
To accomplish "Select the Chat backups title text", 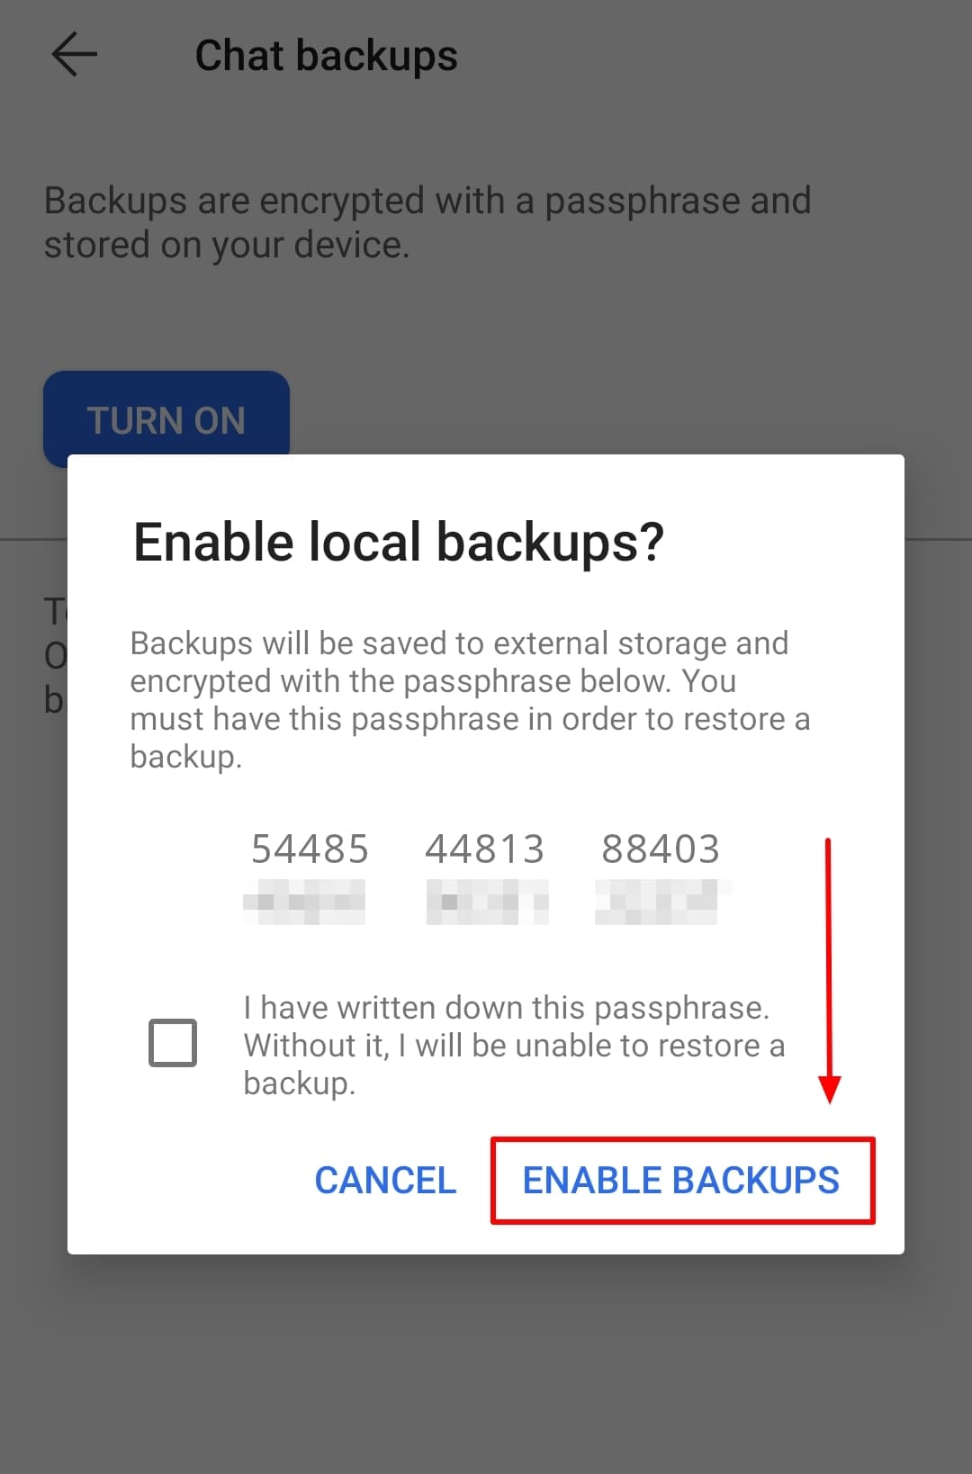I will coord(326,54).
